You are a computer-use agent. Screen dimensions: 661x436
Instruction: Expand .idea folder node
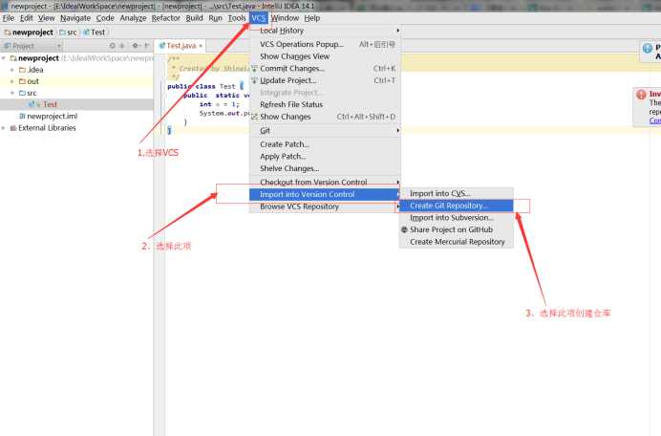(12, 70)
